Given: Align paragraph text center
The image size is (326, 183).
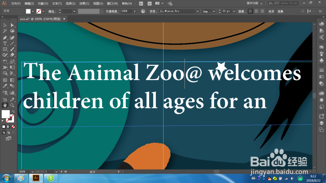Looking at the screenshot, I should point(256,11).
